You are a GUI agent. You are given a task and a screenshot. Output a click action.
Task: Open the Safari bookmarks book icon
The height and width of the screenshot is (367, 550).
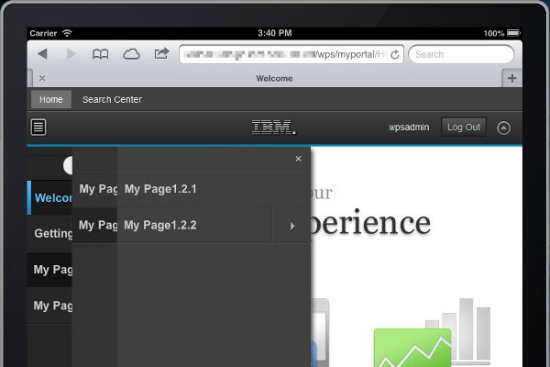coord(100,54)
